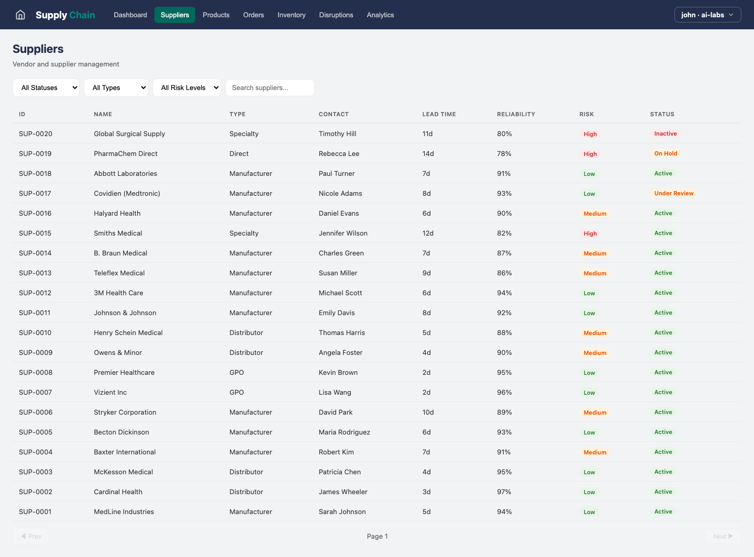
Task: Navigate to the Inventory page
Action: [x=291, y=15]
